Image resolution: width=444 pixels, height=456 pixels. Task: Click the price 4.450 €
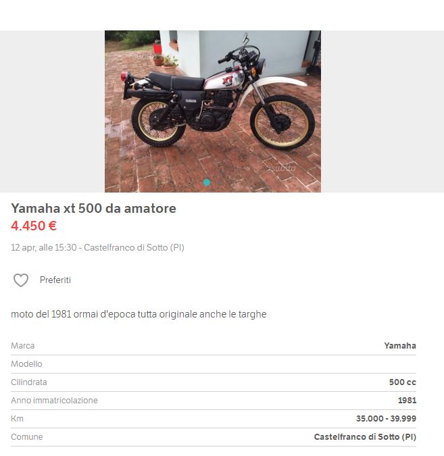click(x=34, y=226)
